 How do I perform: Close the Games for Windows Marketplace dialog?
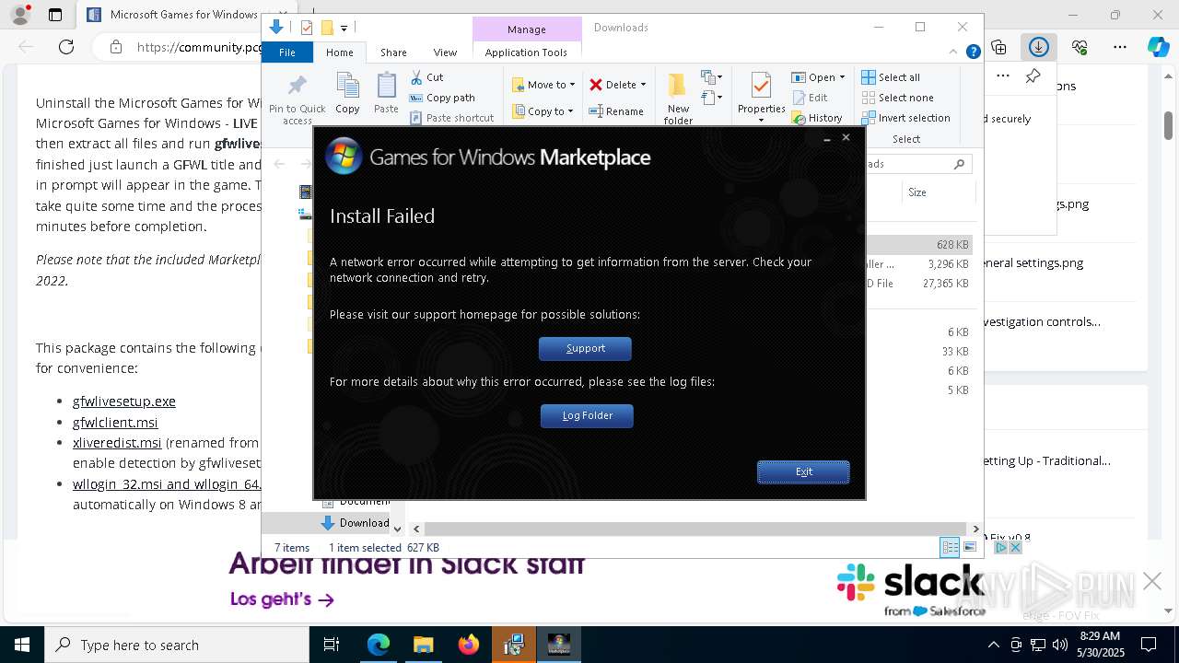[x=846, y=138]
